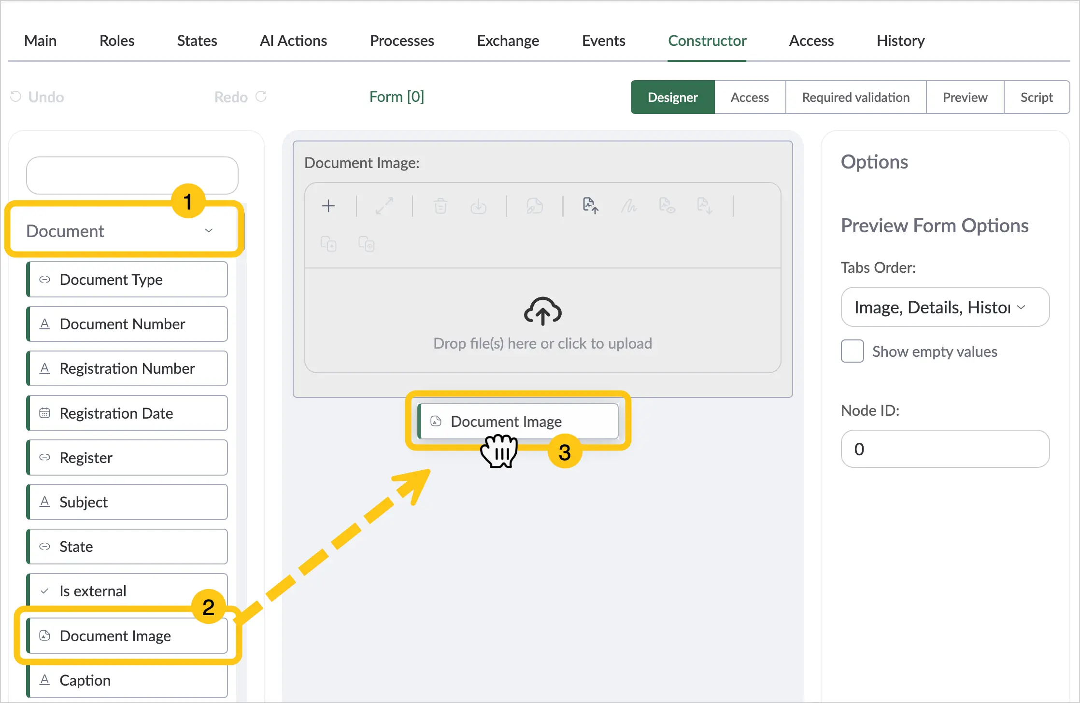The width and height of the screenshot is (1080, 703).
Task: Click text icon of Document Number field
Action: (x=45, y=324)
